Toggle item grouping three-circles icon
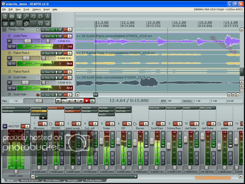The height and width of the screenshot is (184, 245). 12,24
